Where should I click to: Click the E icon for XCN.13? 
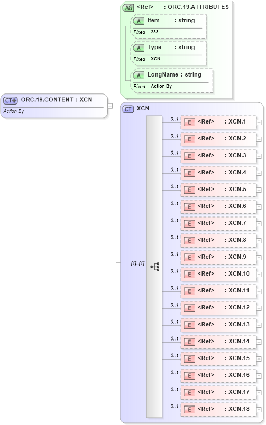coord(189,325)
